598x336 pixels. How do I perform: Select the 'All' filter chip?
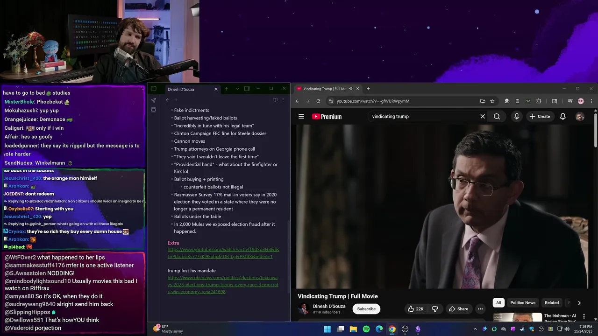(498, 303)
